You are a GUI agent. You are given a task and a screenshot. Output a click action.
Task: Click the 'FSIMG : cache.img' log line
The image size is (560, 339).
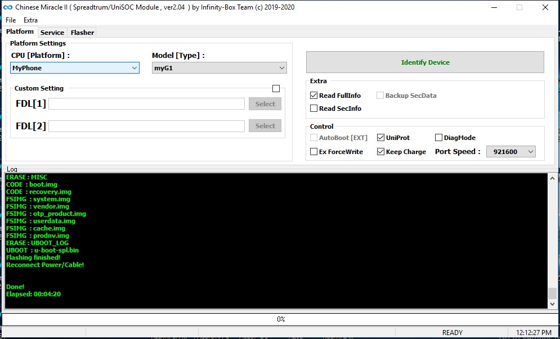(35, 228)
